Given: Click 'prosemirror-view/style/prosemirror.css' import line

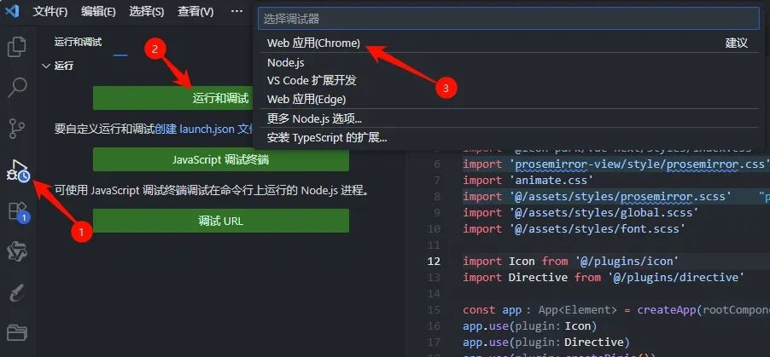Looking at the screenshot, I should (615, 164).
